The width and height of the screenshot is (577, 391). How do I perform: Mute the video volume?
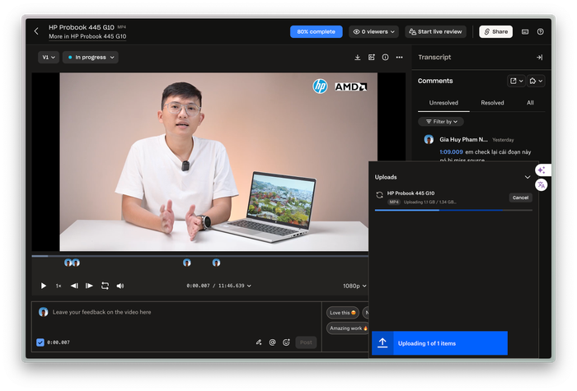point(120,286)
